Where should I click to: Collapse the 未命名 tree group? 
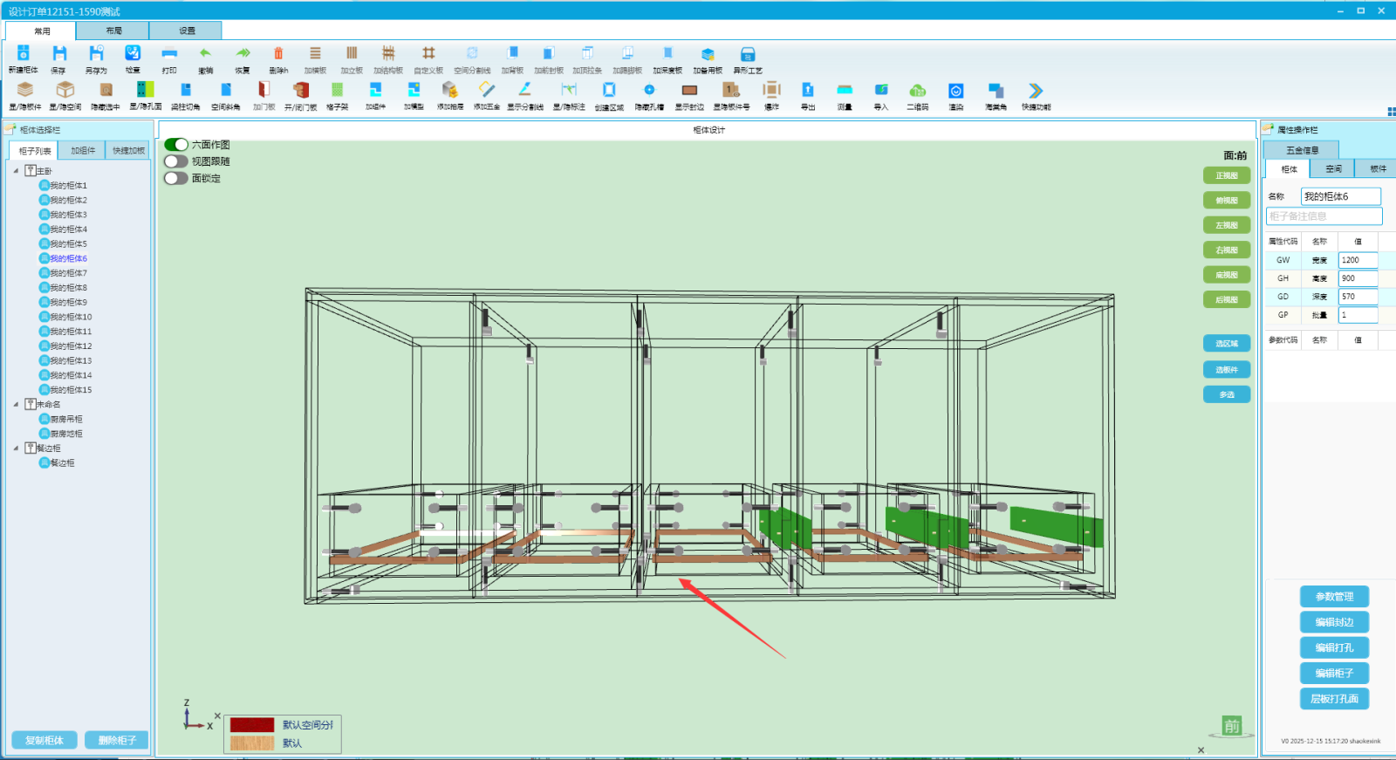[x=16, y=404]
